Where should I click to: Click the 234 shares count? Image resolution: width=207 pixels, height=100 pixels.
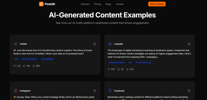132,69
